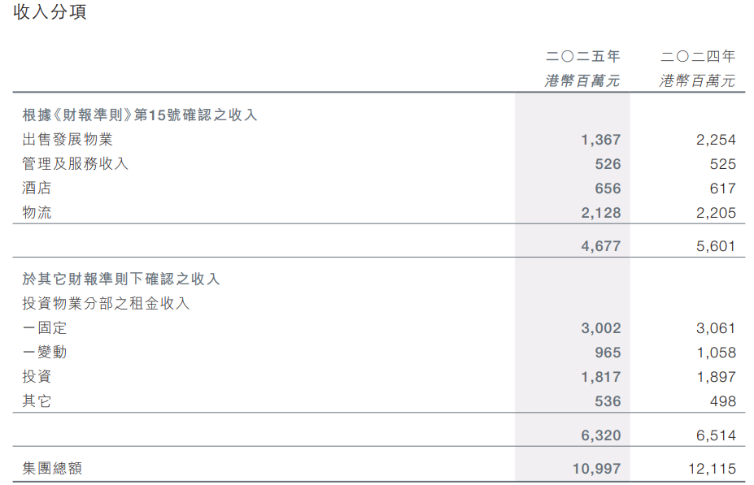
Task: Click the 變動 2024 value 1,058
Action: pos(717,353)
